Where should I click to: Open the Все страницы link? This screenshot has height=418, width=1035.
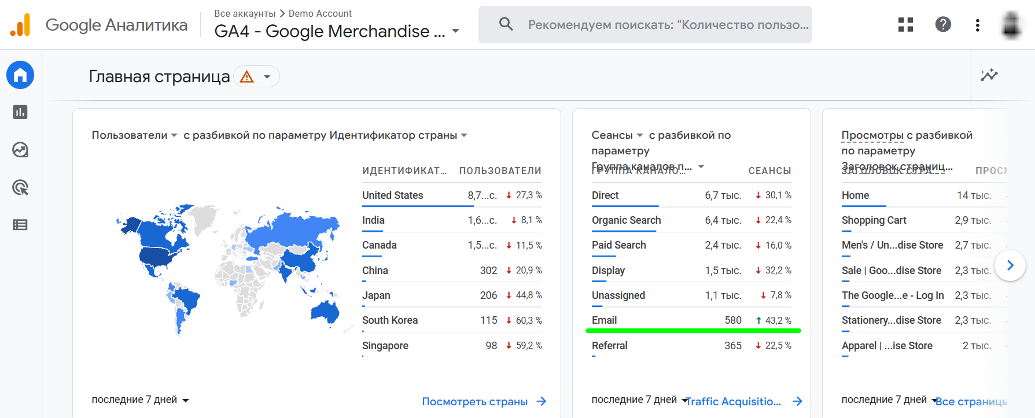(971, 401)
